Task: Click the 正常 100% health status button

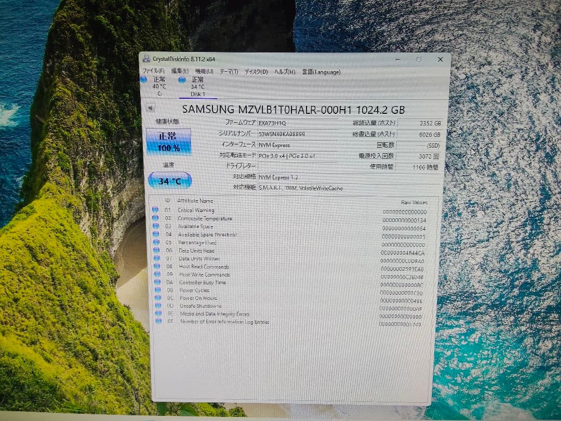Action: (169, 141)
